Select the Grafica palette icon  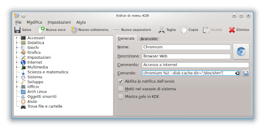click(x=23, y=52)
